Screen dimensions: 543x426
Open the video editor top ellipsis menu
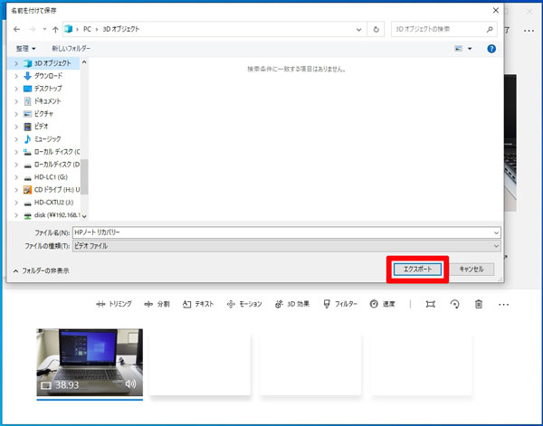click(529, 31)
